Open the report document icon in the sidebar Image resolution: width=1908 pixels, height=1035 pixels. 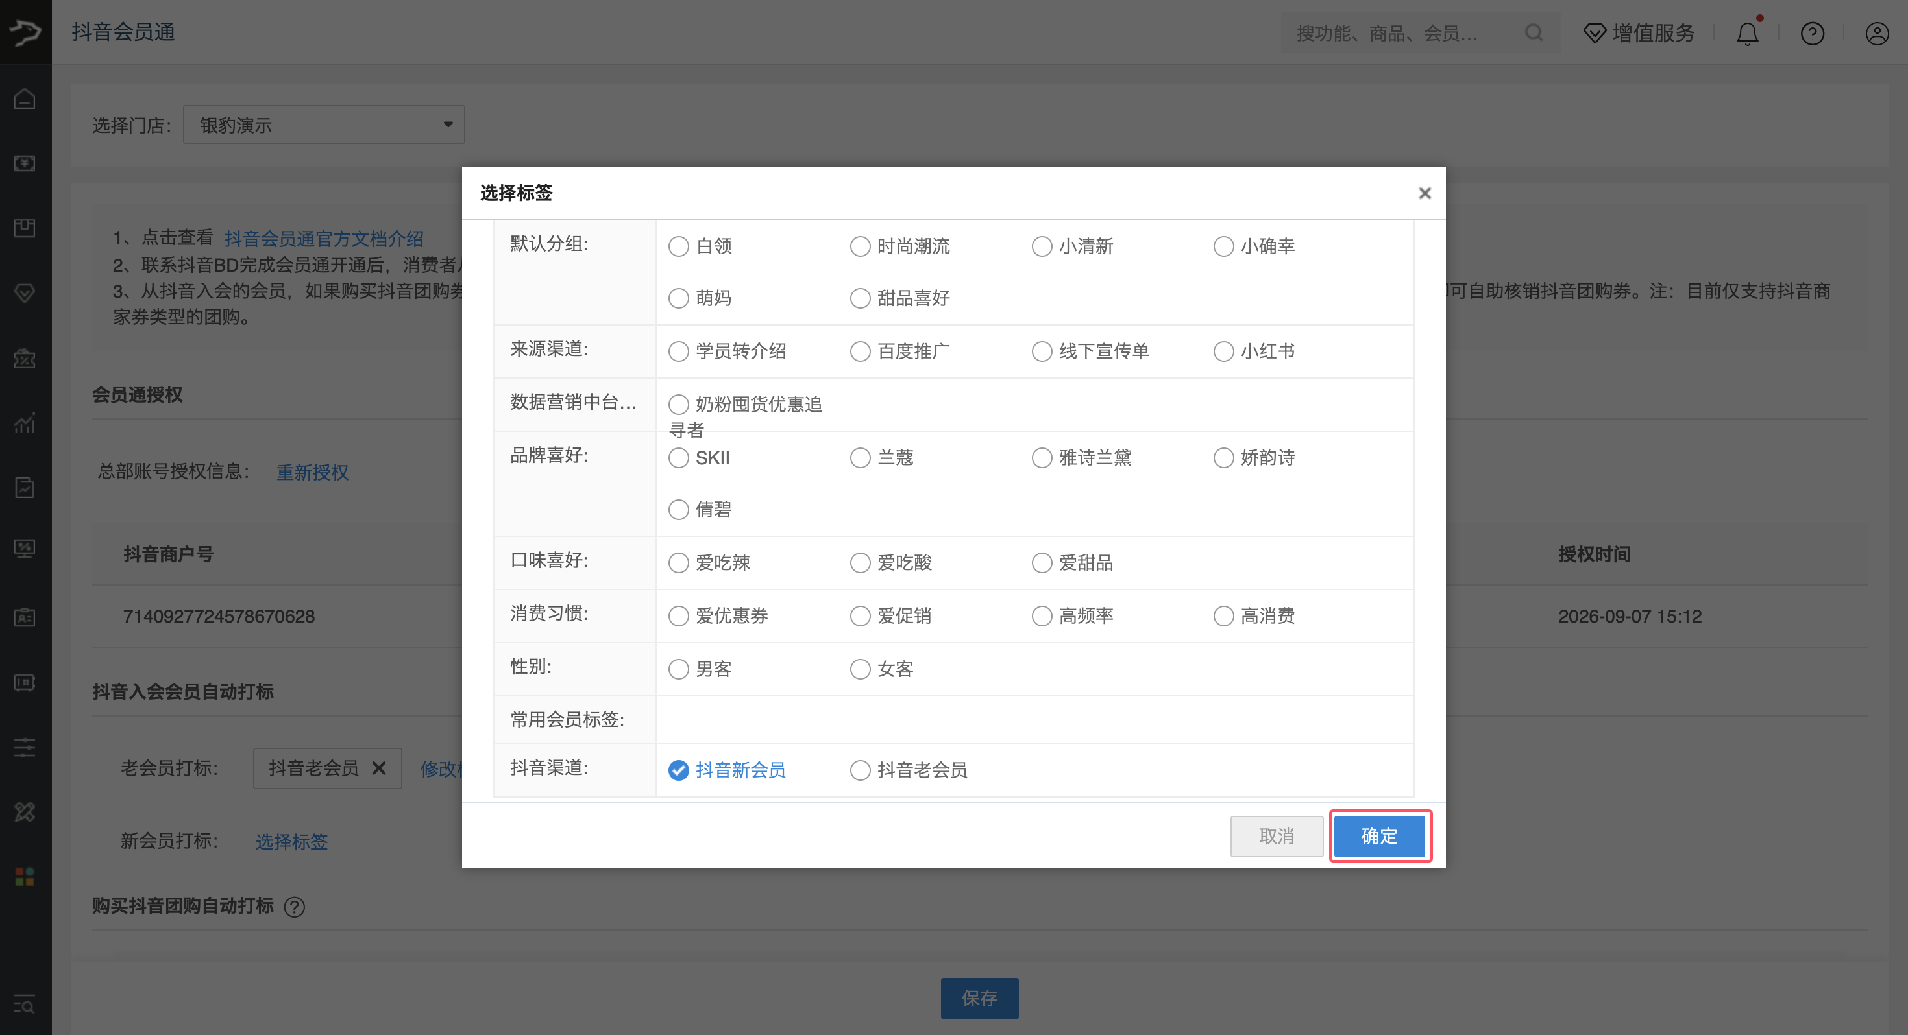coord(25,488)
